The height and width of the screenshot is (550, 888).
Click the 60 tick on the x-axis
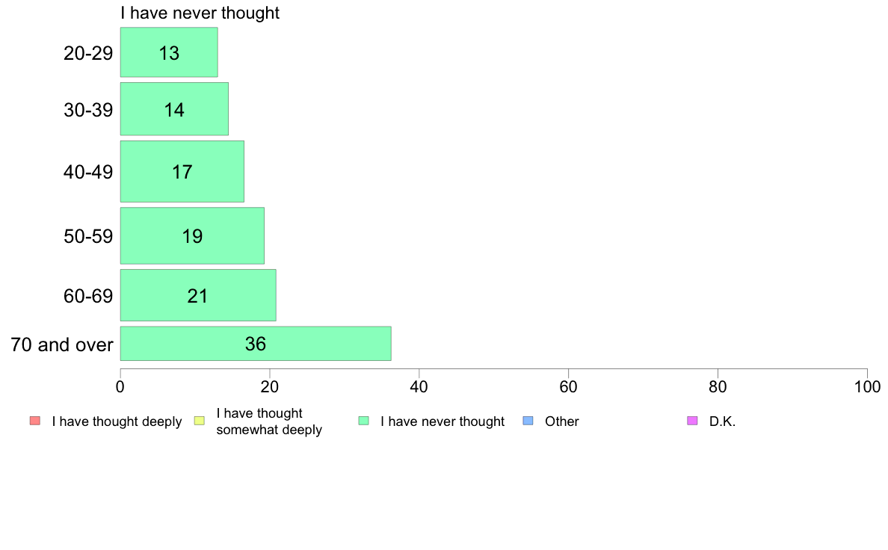click(568, 387)
